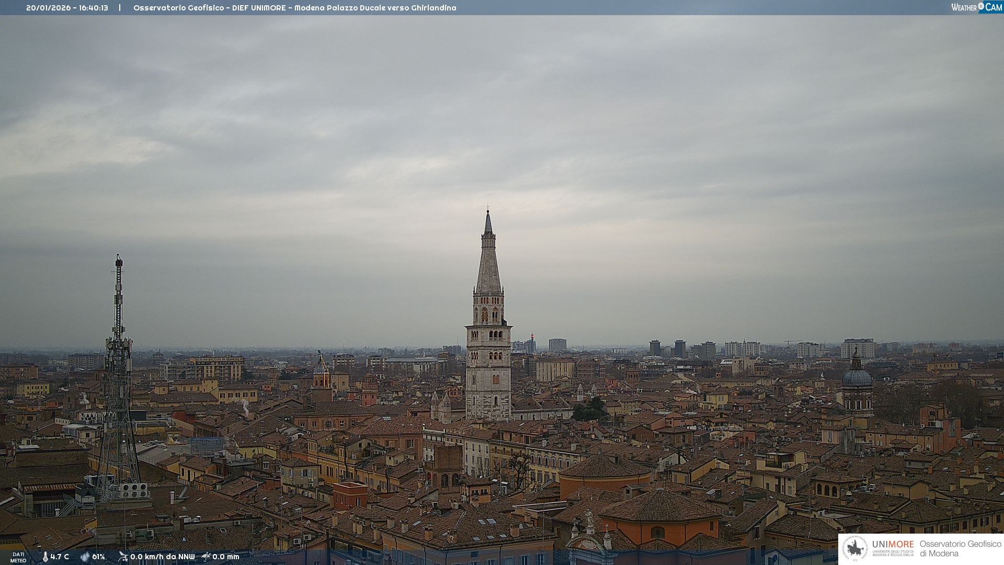
Task: Click the 61% humidity value
Action: [x=98, y=557]
